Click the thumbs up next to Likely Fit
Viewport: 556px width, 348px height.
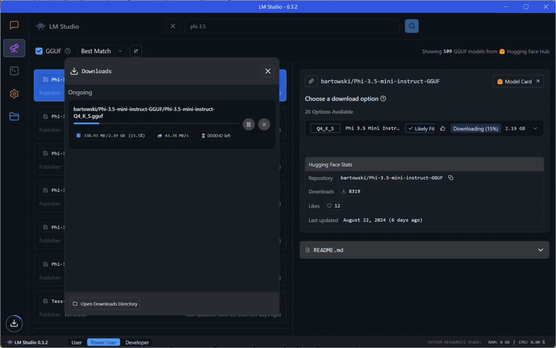442,128
